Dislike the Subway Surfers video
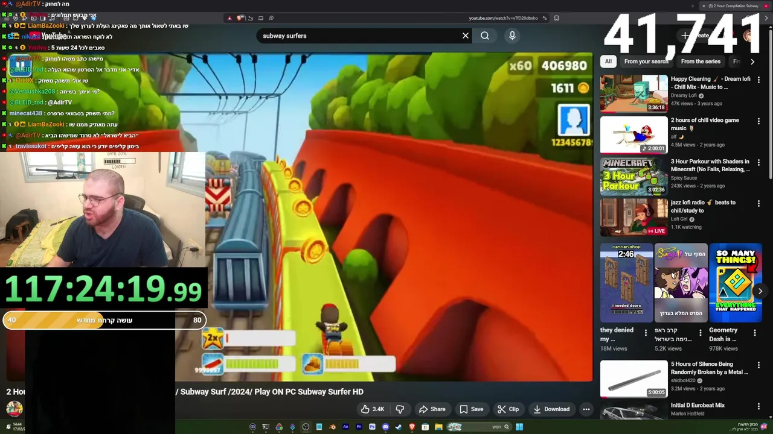This screenshot has width=773, height=434. pos(400,409)
